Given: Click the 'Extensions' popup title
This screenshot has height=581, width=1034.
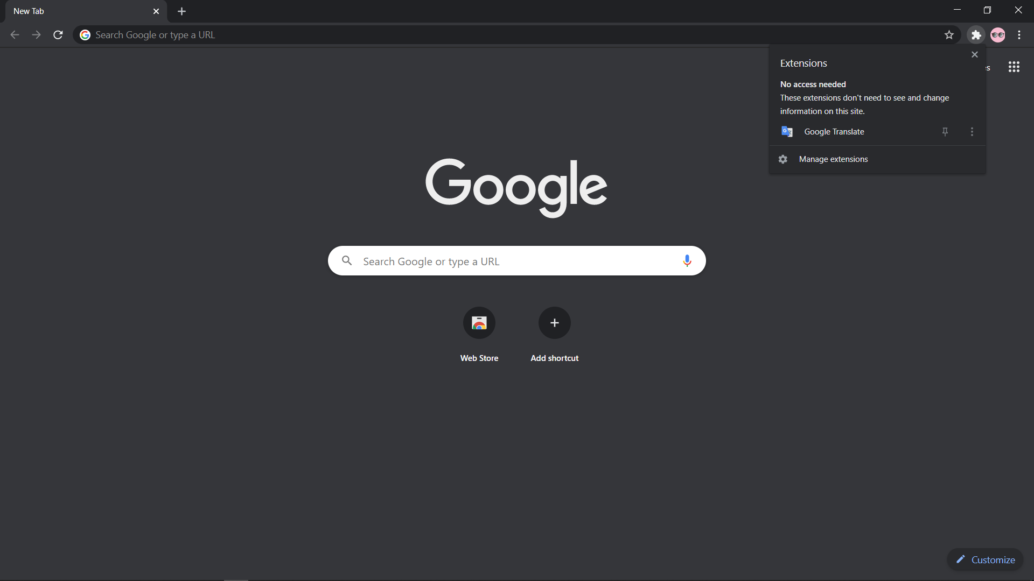Looking at the screenshot, I should [x=804, y=63].
